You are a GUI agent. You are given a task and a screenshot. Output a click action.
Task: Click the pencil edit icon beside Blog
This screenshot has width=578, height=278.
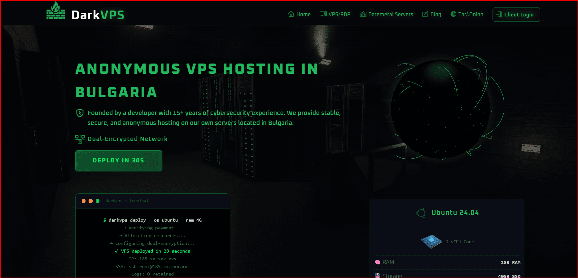coord(425,14)
